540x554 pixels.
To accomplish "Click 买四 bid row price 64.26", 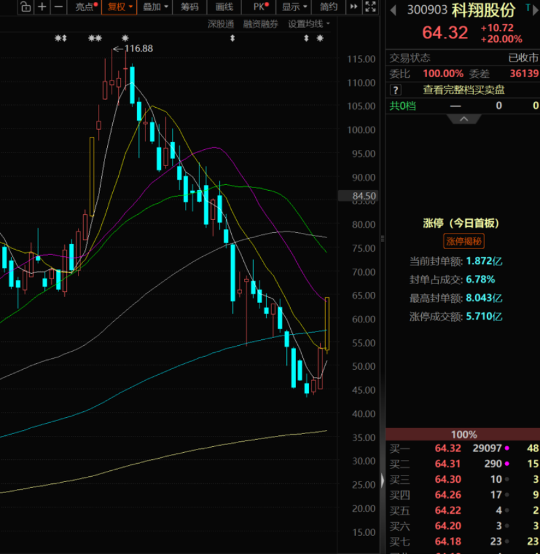I will 448,495.
